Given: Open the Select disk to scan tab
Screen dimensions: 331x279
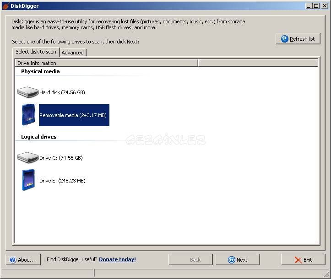Looking at the screenshot, I should (x=36, y=52).
